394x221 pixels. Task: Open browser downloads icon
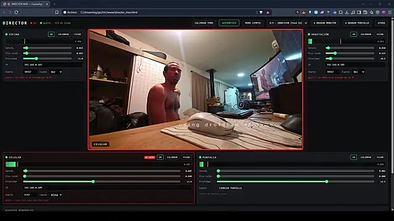click(x=347, y=12)
